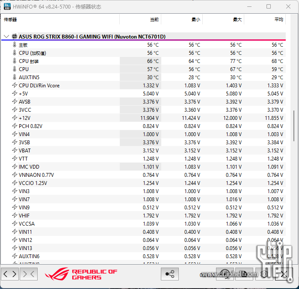Click lightning icon of AVSB row
299x289 pixels.
click(15, 101)
